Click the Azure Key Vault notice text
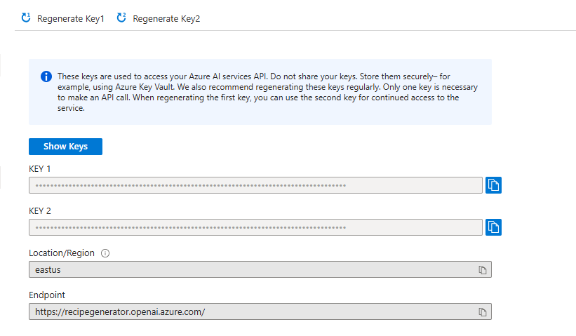The width and height of the screenshot is (576, 336). (267, 93)
